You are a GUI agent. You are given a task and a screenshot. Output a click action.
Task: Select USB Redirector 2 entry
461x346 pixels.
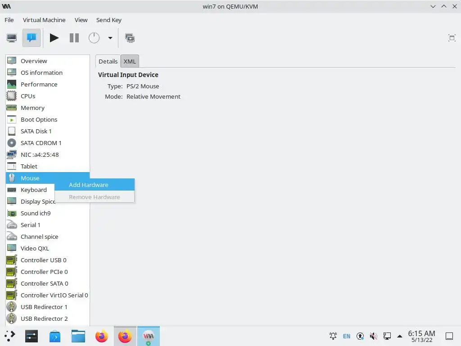point(48,319)
